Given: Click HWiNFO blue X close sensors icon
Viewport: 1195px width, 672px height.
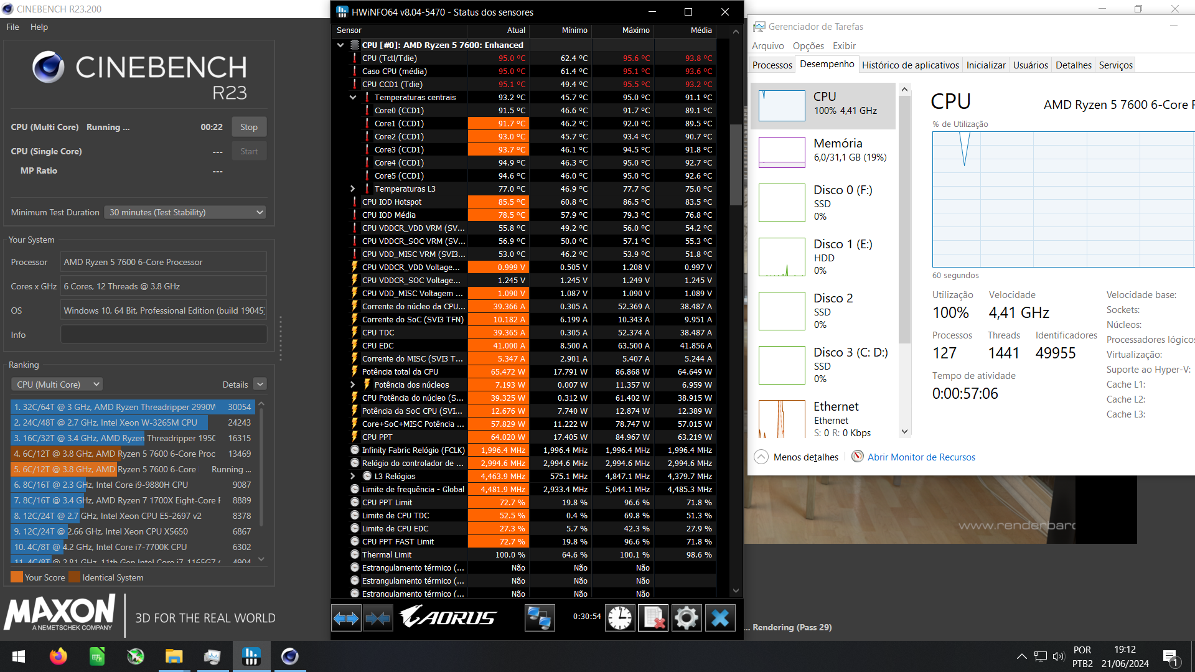Looking at the screenshot, I should 720,618.
